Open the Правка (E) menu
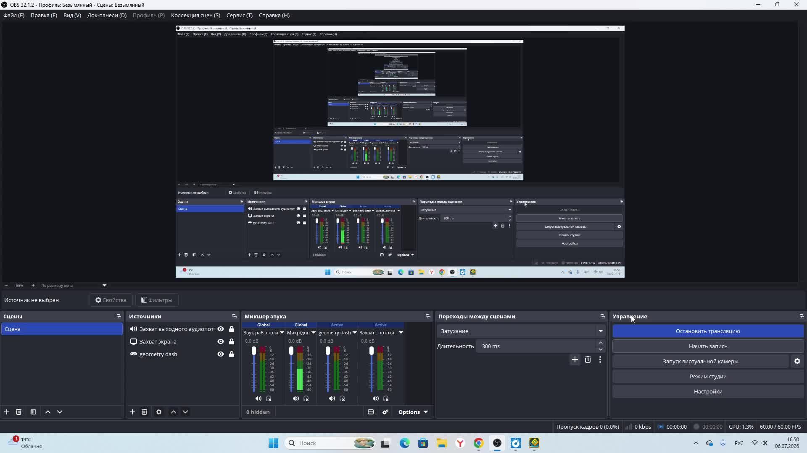807x453 pixels. coord(44,15)
